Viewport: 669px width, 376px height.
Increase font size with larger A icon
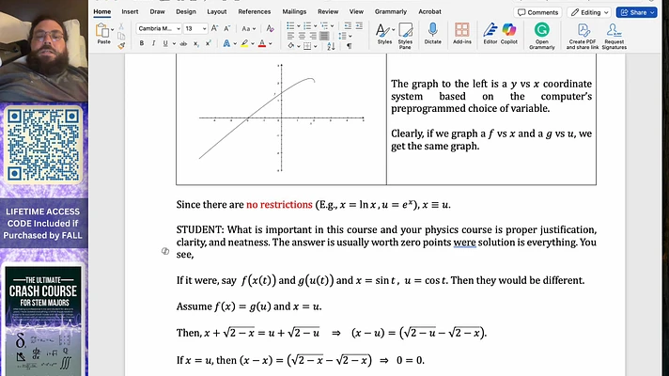pyautogui.click(x=214, y=28)
